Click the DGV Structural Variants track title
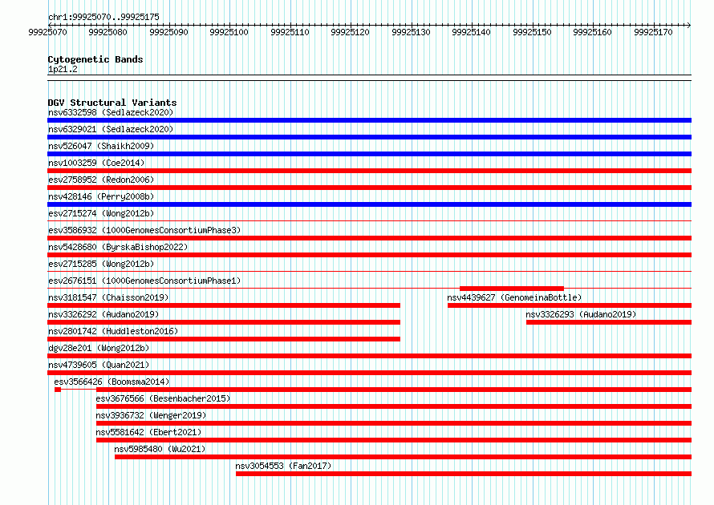This screenshot has width=714, height=505. 112,103
